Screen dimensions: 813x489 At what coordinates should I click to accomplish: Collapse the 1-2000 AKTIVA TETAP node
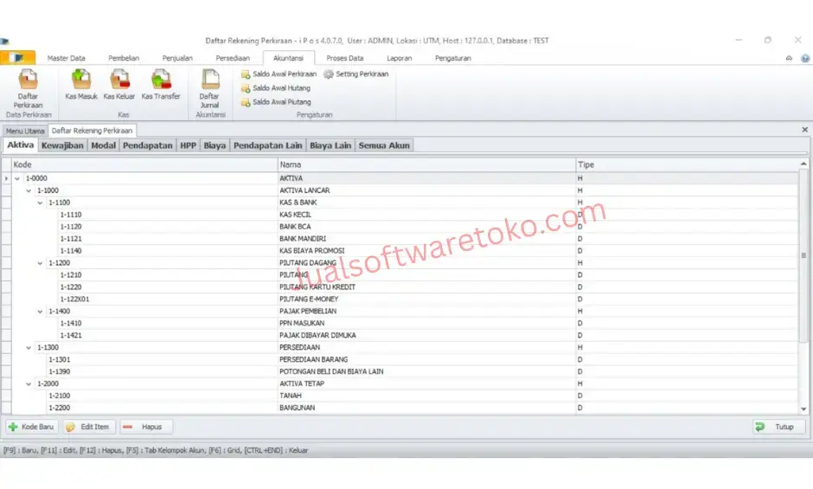[29, 384]
